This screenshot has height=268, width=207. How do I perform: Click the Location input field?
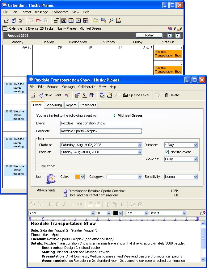click(x=101, y=131)
